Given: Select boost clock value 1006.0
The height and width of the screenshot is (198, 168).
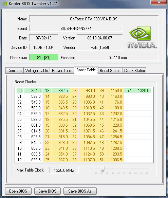Looking at the screenshot, I should click(x=88, y=102).
